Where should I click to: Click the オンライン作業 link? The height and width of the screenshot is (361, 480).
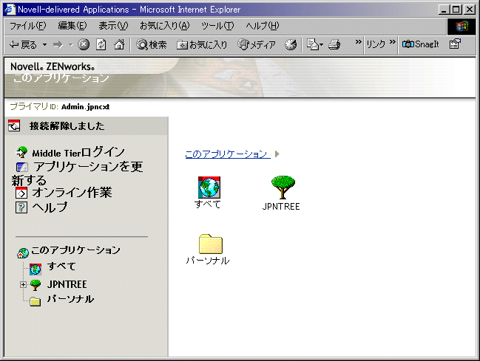(x=72, y=193)
